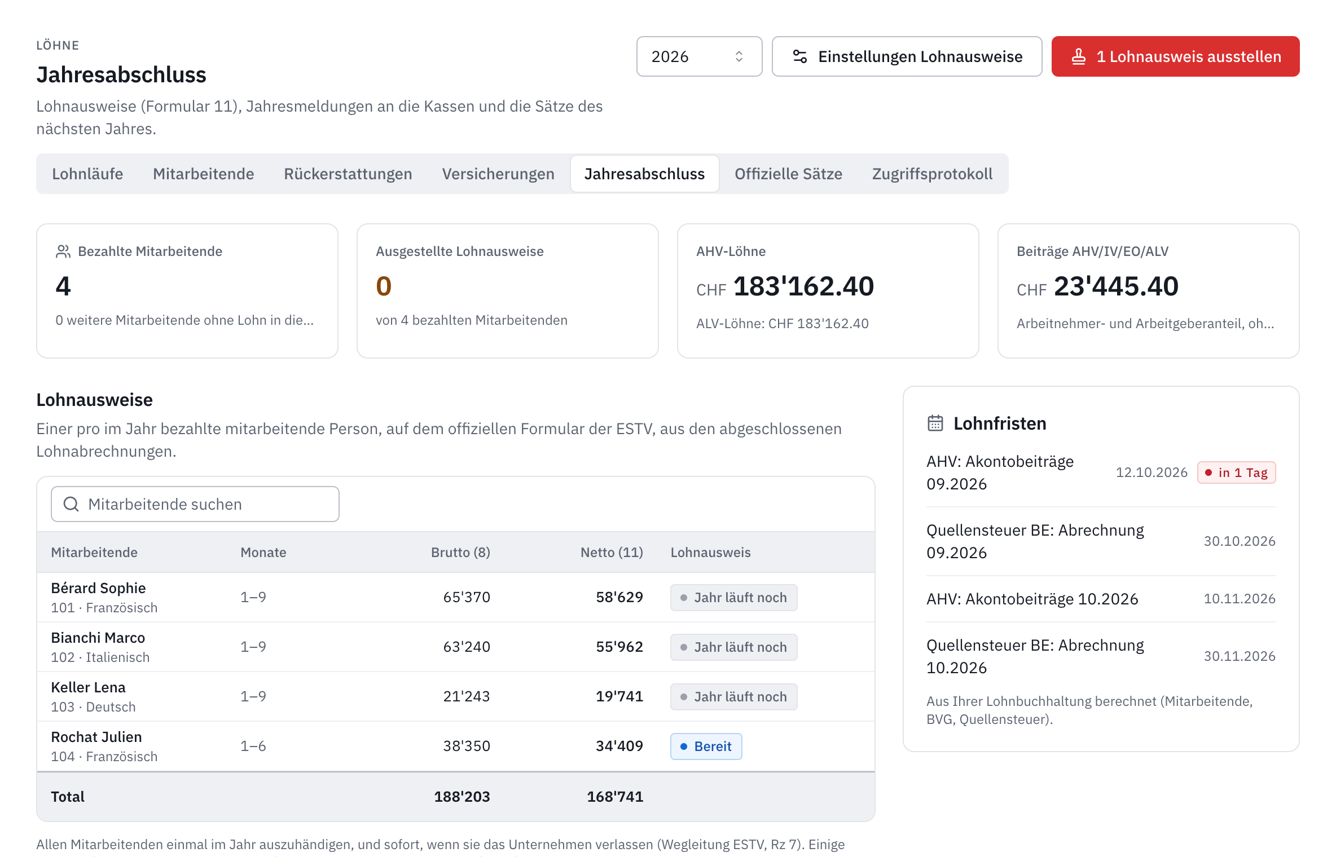Select Bianchi Marco in the table

(x=98, y=638)
